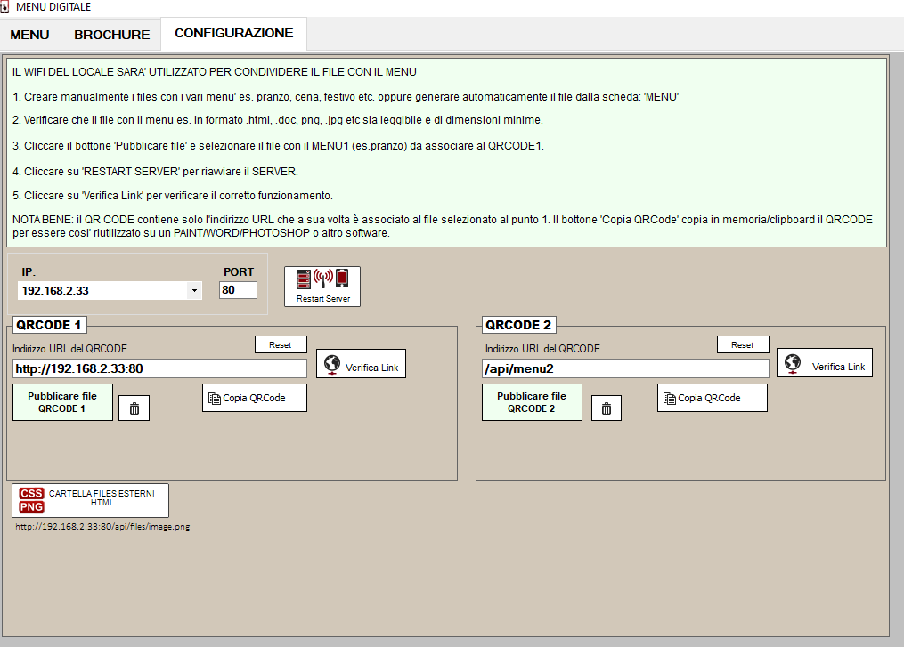
Task: Select the CONFIGURAZIONE tab
Action: click(x=233, y=34)
